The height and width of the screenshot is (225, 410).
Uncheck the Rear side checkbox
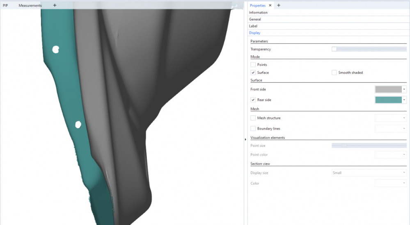coord(253,100)
